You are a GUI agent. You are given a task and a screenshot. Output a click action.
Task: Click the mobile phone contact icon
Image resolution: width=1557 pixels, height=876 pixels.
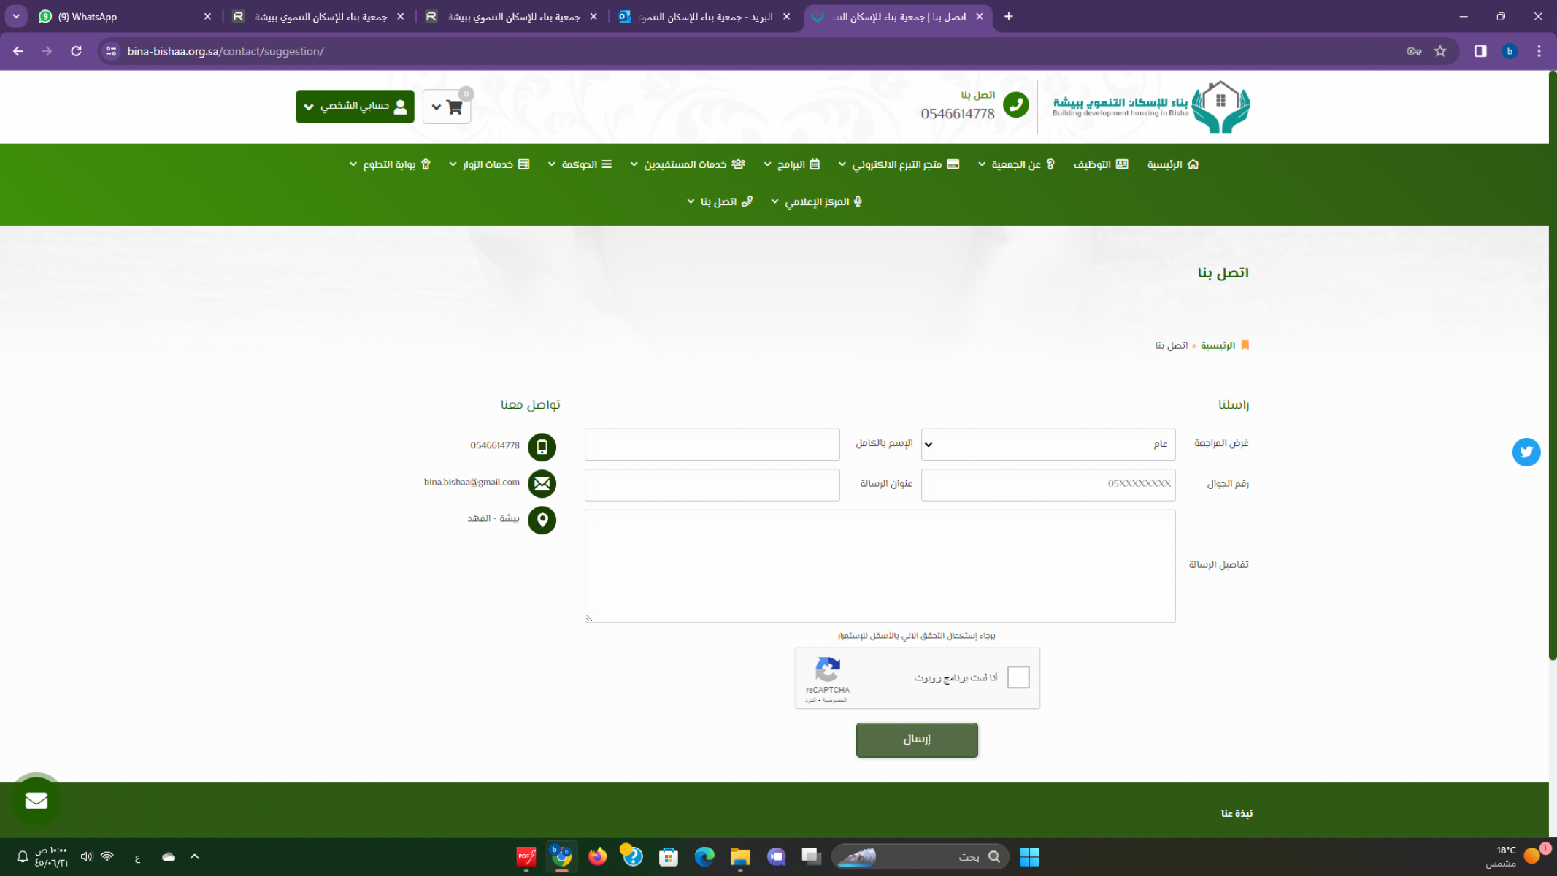(542, 447)
